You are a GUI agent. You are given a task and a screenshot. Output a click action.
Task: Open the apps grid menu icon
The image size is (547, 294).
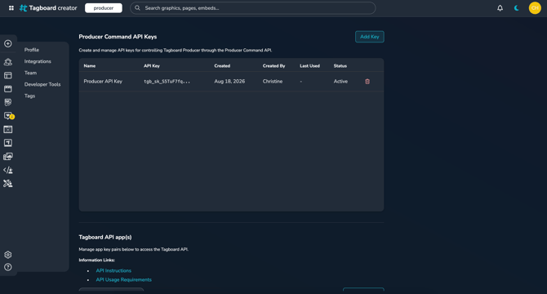[11, 7]
